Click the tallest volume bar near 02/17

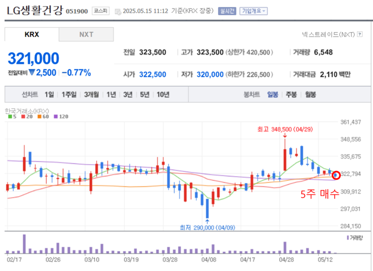[x=24, y=244]
